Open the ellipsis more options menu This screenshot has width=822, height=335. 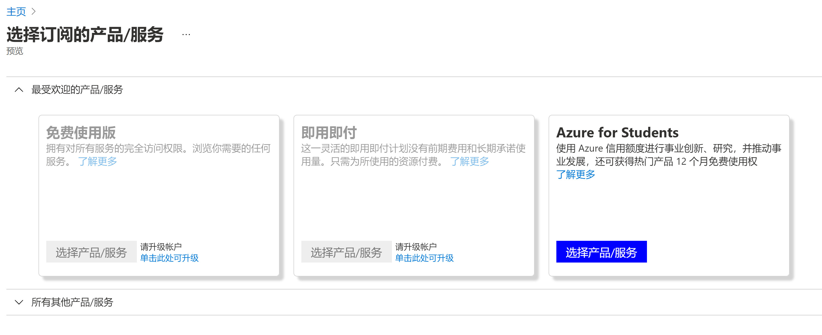186,35
